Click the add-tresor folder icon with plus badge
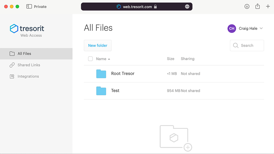The width and height of the screenshot is (274, 154). (176, 138)
